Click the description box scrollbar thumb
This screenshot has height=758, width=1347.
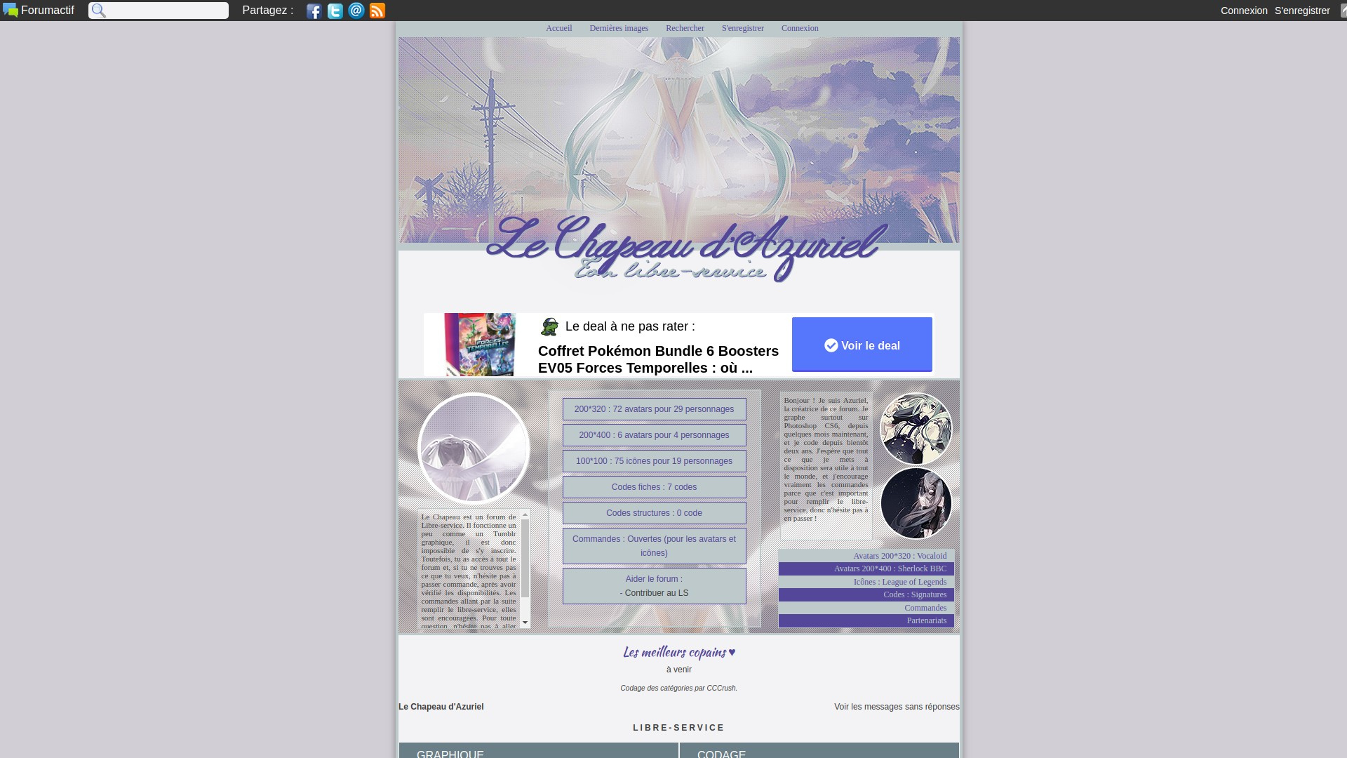coord(525,559)
